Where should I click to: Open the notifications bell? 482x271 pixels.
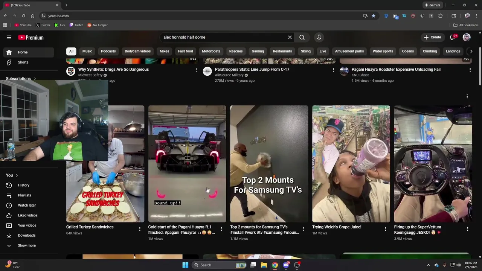pyautogui.click(x=453, y=37)
